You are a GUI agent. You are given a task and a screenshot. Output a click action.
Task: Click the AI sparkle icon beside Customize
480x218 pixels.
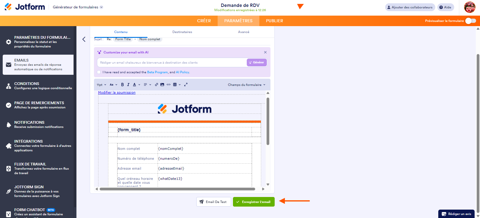(99, 52)
